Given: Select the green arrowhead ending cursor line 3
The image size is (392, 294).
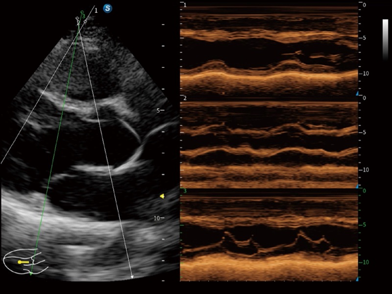Looking at the screenshot, I should click(31, 273).
